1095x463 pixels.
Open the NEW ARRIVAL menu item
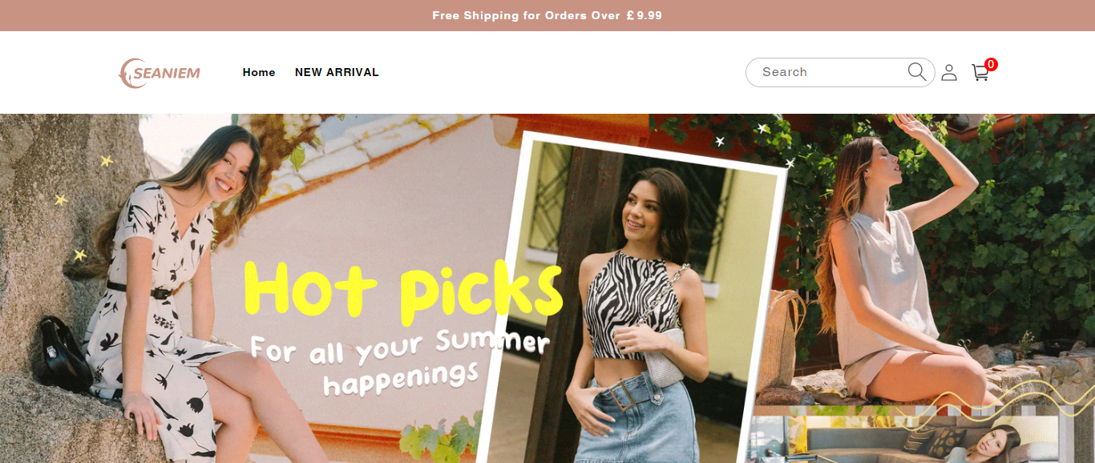click(x=337, y=72)
